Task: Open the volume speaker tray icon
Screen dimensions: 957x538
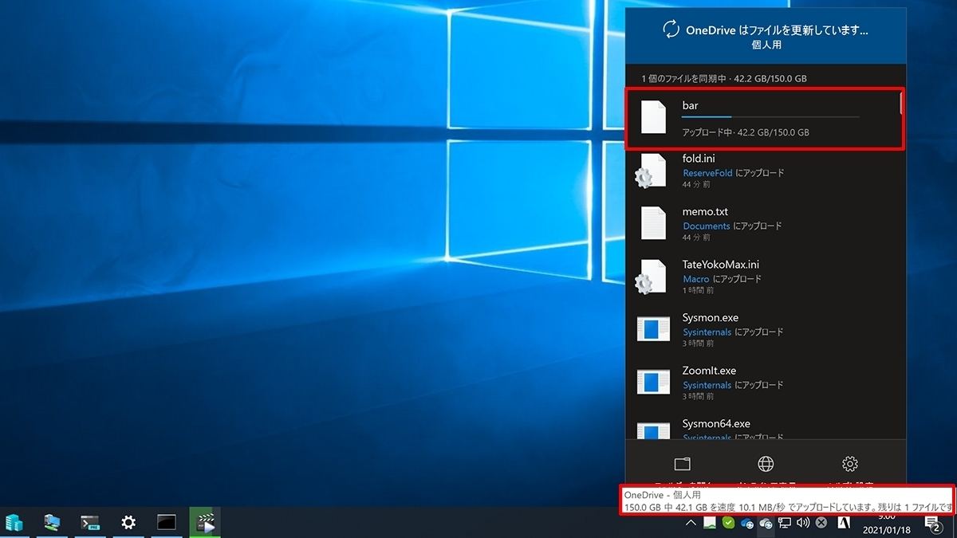Action: pos(803,523)
